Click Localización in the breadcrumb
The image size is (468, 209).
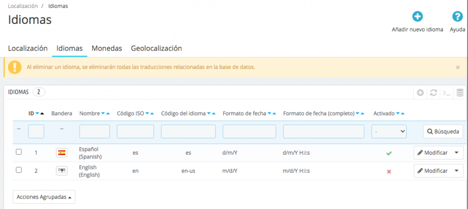pyautogui.click(x=22, y=6)
